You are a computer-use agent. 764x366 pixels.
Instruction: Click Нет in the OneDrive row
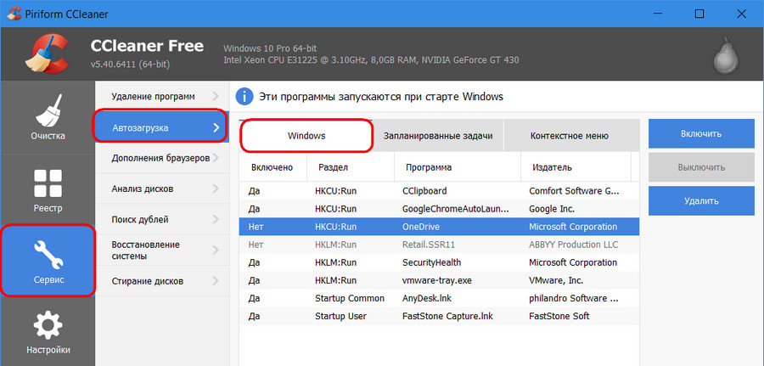point(256,227)
